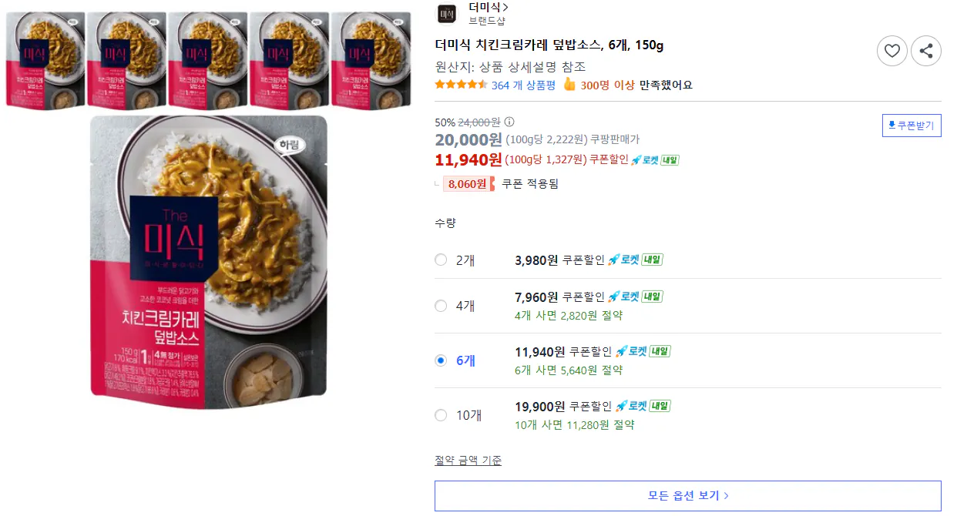This screenshot has height=516, width=957.
Task: Select the 4개 quantity radio button
Action: click(441, 305)
